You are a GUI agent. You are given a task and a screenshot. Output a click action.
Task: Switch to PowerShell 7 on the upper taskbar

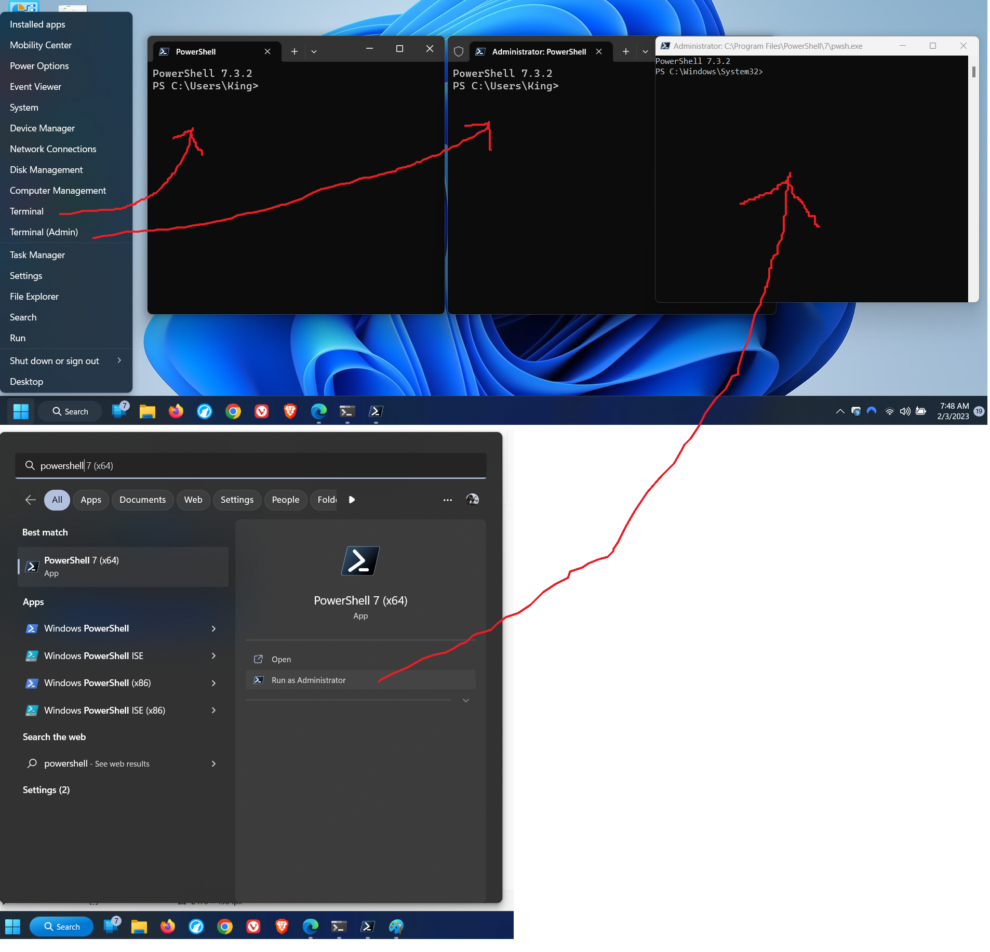point(376,411)
